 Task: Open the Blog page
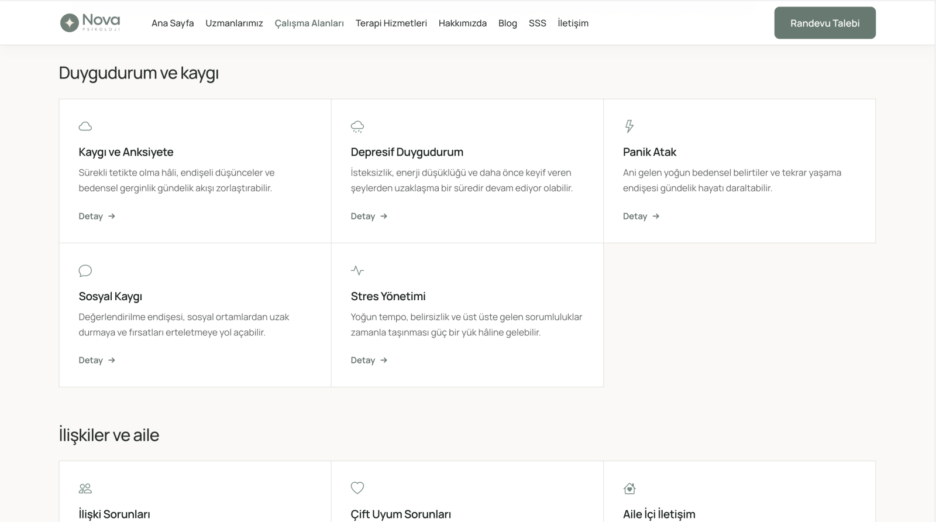[507, 23]
